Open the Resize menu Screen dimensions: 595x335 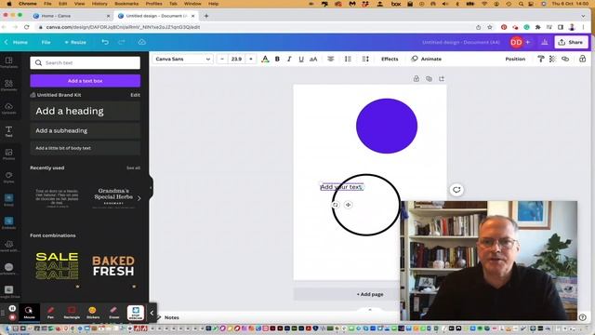pyautogui.click(x=75, y=42)
